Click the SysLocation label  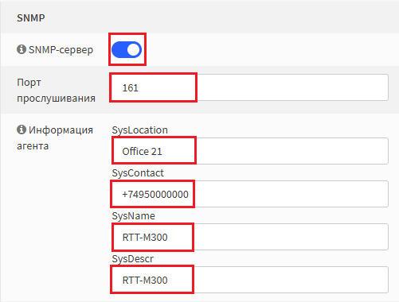click(139, 130)
